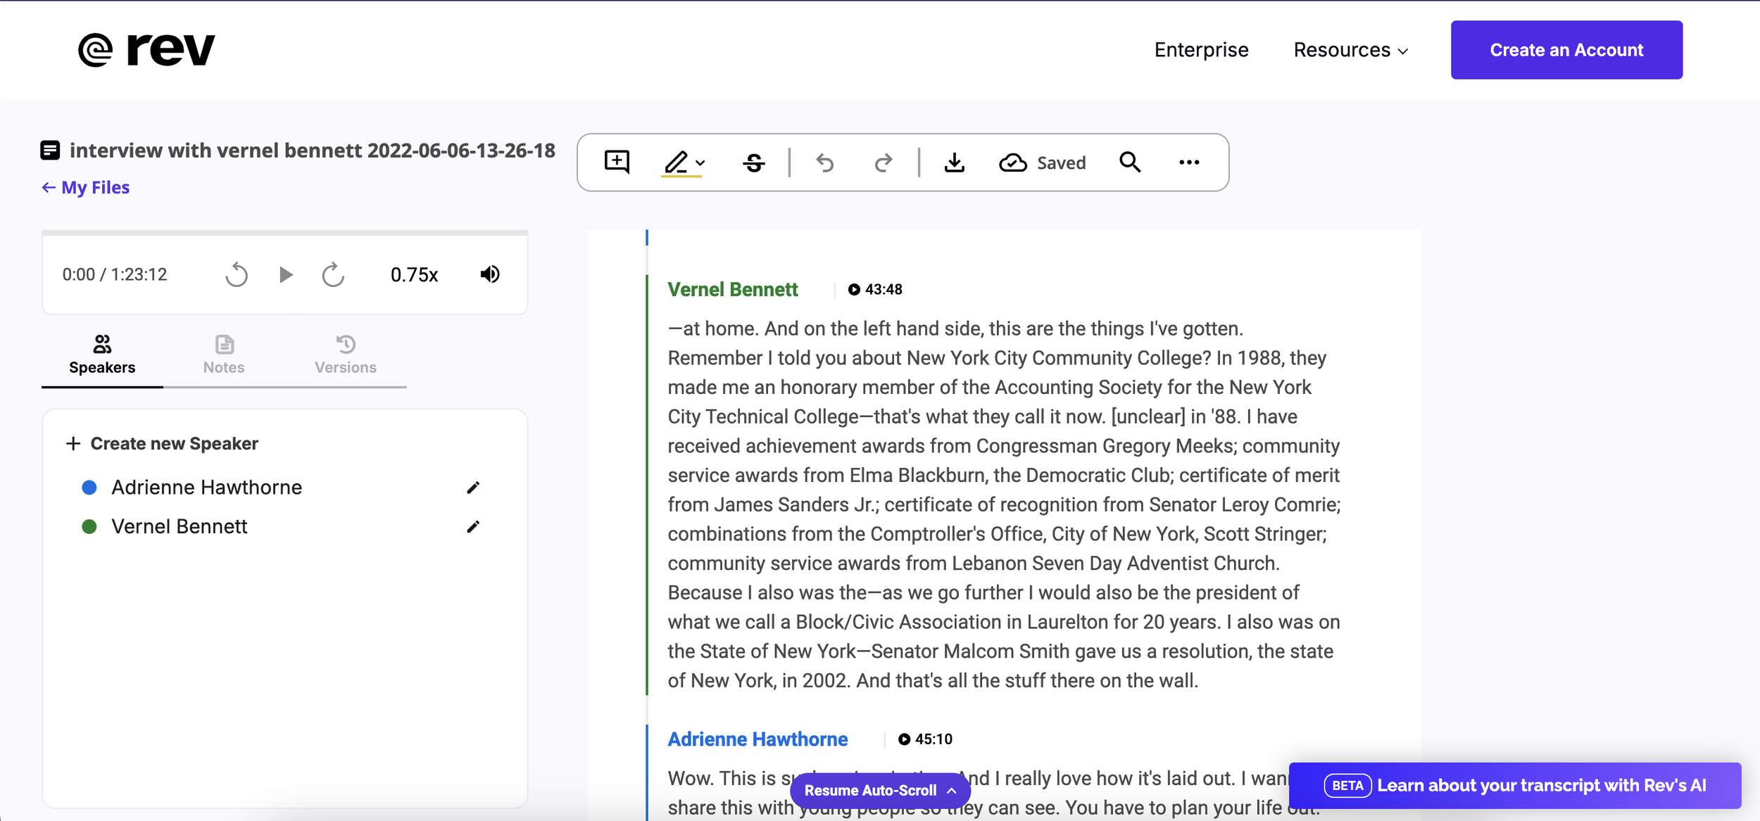Open the three-dot more options menu
Image resolution: width=1760 pixels, height=821 pixels.
click(1189, 163)
